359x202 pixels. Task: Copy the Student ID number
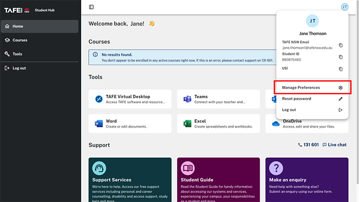click(x=341, y=57)
